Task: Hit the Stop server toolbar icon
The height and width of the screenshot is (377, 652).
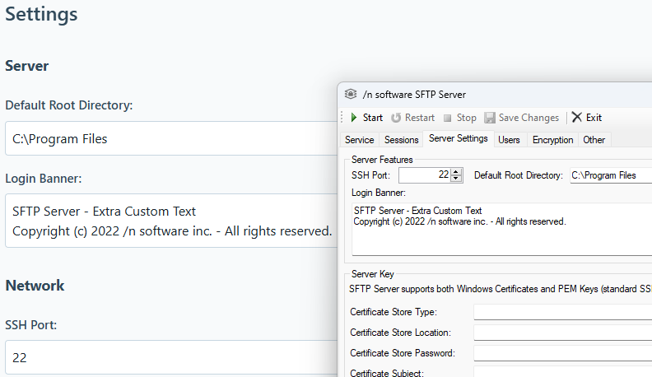Action: 448,118
